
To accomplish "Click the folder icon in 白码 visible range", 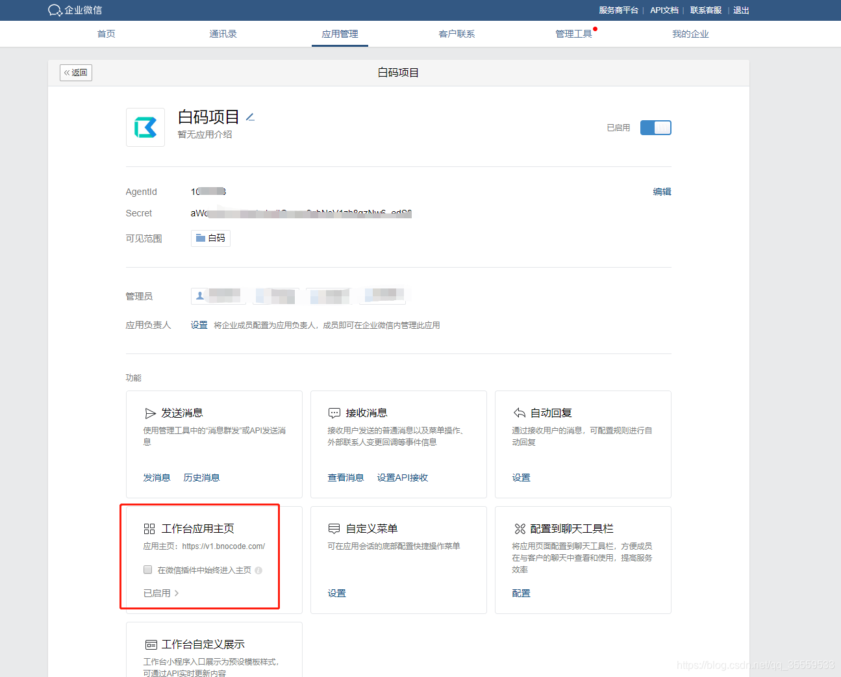I will (x=201, y=238).
